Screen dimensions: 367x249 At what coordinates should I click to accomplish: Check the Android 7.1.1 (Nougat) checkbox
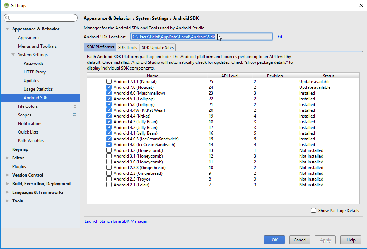click(109, 82)
